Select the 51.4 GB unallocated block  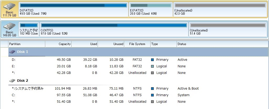tap(228, 29)
